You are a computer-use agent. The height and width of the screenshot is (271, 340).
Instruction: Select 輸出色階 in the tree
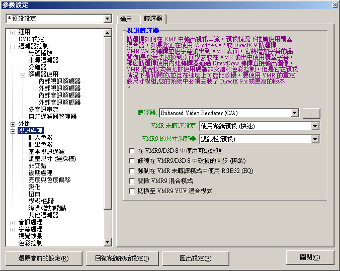point(40,145)
